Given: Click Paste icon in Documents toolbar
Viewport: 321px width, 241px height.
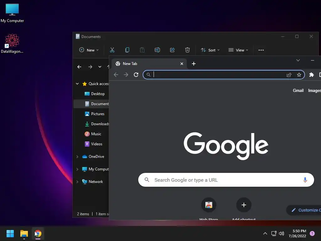Looking at the screenshot, I should [x=142, y=50].
